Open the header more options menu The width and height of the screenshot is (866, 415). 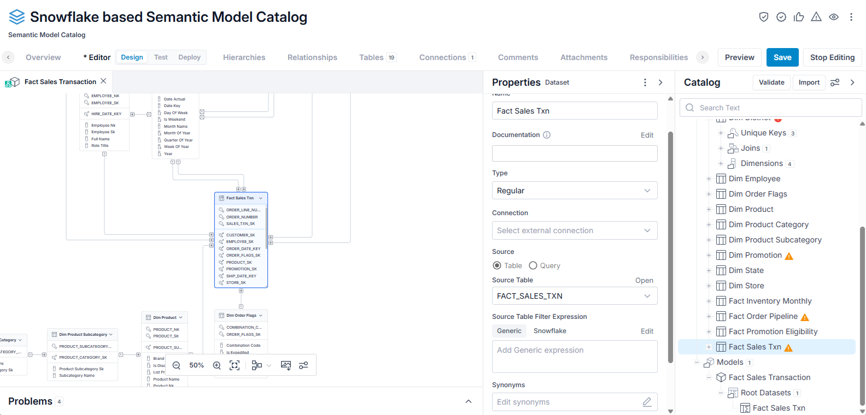851,17
